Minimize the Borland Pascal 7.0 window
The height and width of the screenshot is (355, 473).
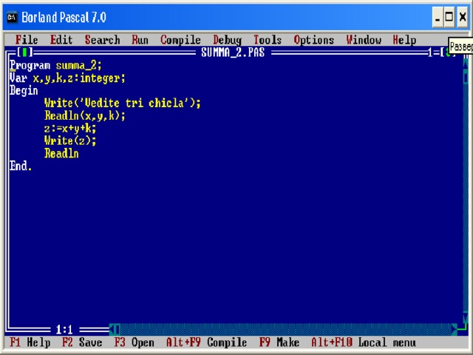438,17
